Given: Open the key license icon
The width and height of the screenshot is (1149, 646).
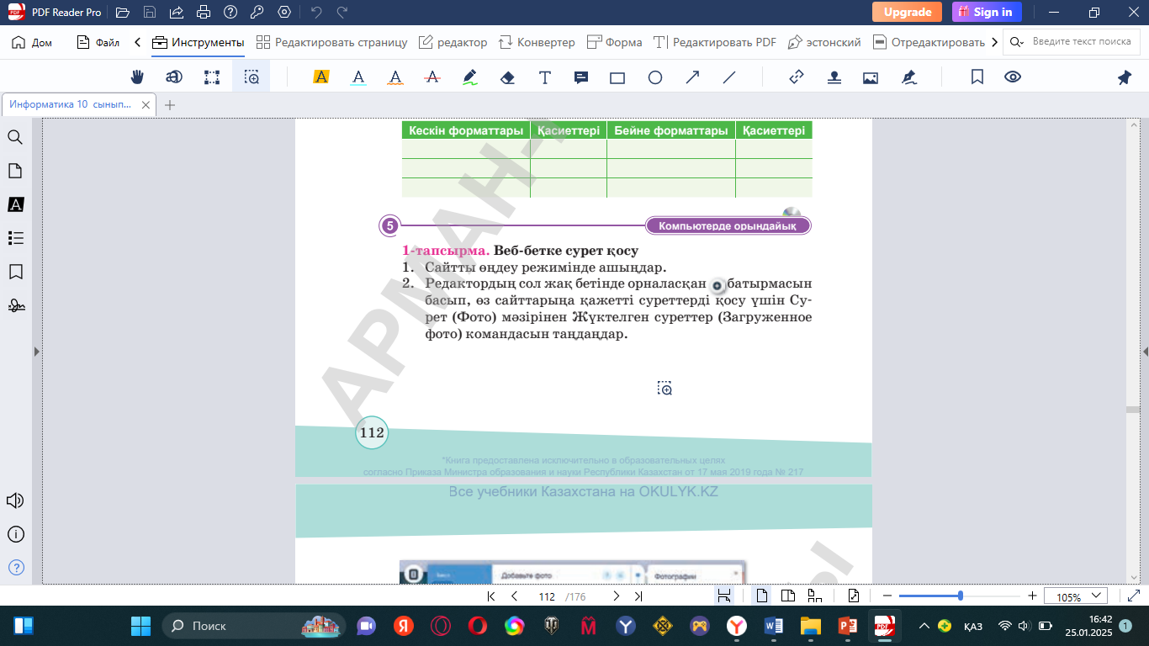Looking at the screenshot, I should pyautogui.click(x=257, y=13).
